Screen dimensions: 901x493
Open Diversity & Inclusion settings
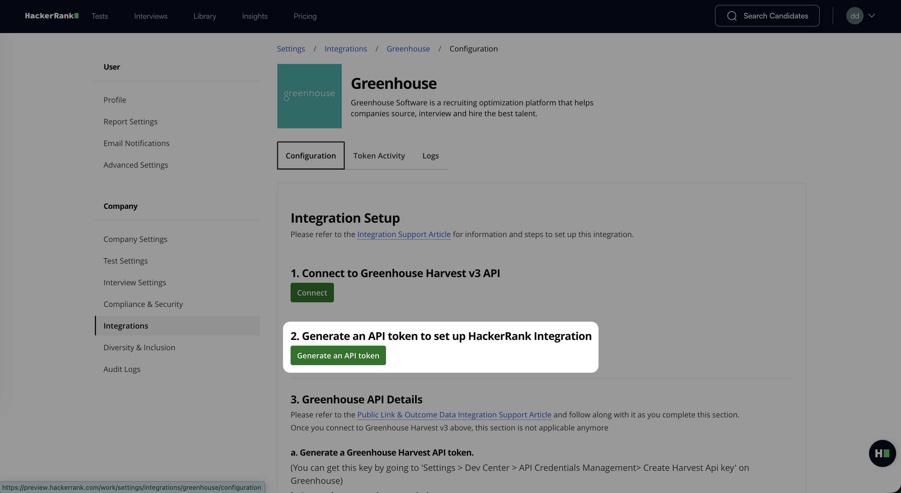139,348
